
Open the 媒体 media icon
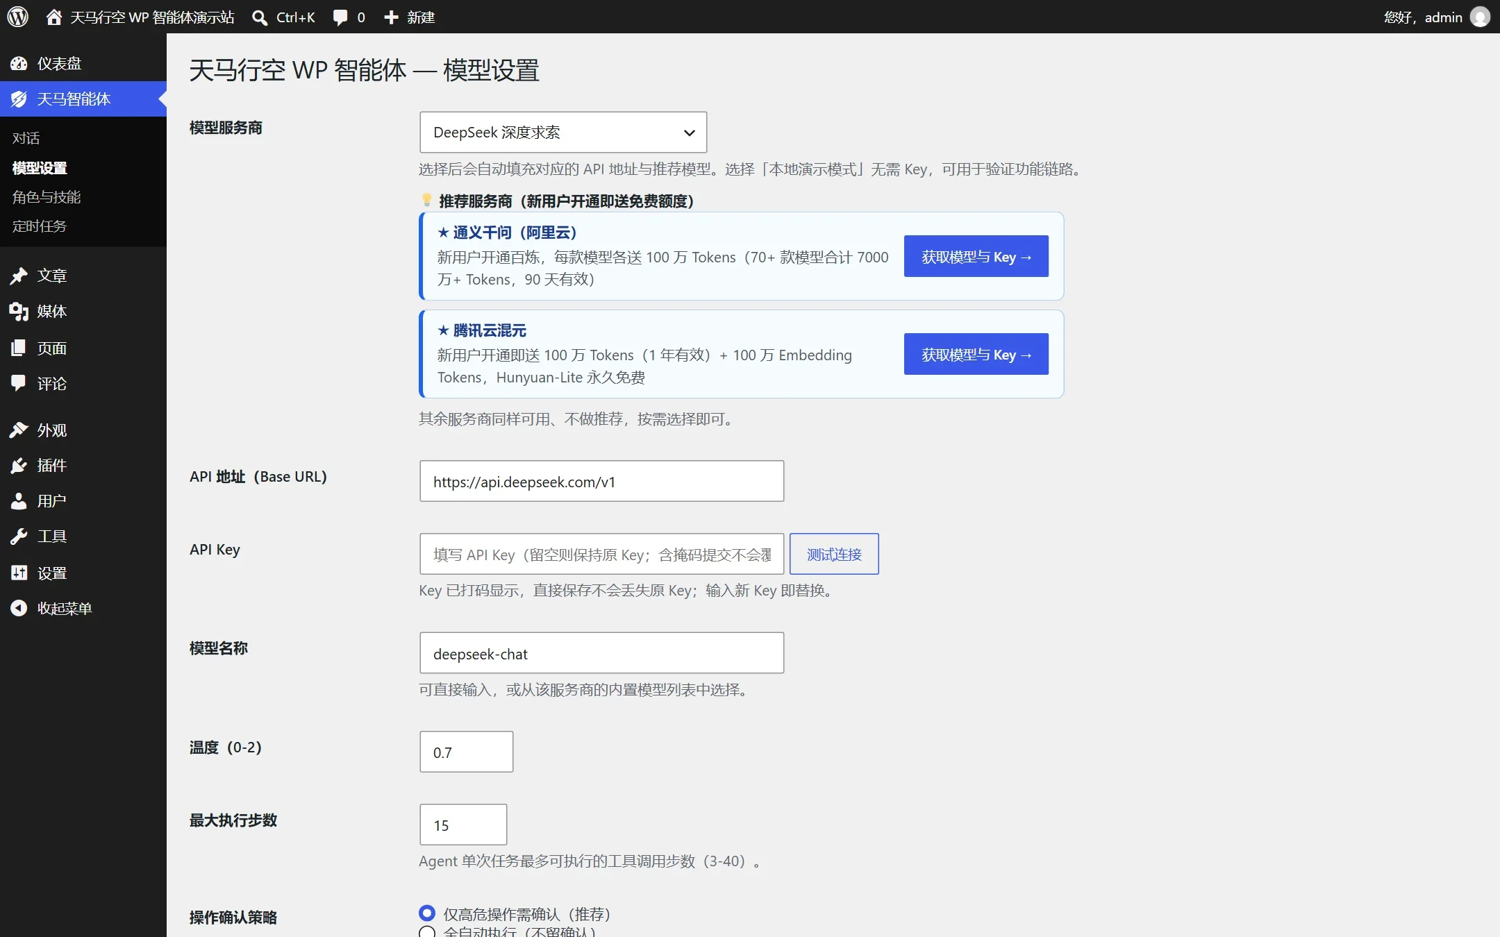[19, 312]
